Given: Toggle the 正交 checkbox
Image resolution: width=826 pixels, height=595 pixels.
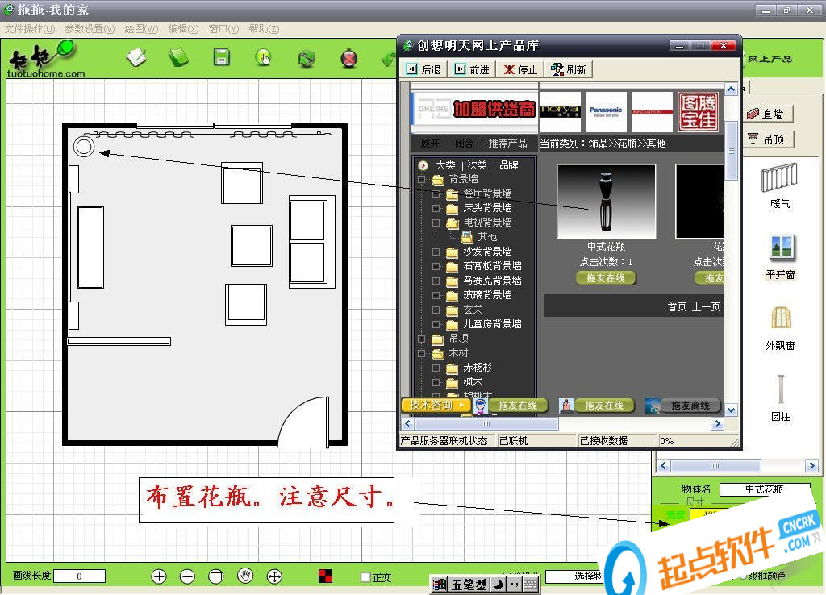Looking at the screenshot, I should point(365,577).
